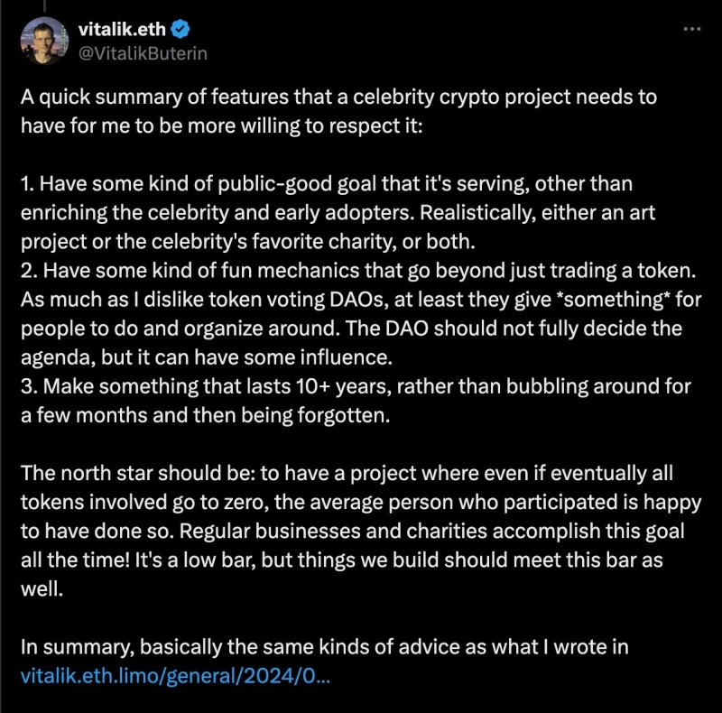The width and height of the screenshot is (722, 713).
Task: Open Vitalik's profile picture avatar
Action: point(44,41)
